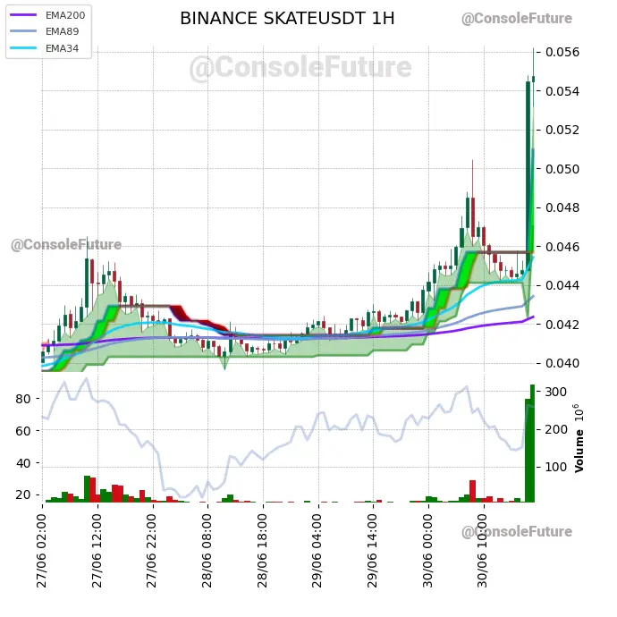Screen dimensions: 617x617
Task: Click the purple EMA200 legend line swatch
Action: pos(23,15)
